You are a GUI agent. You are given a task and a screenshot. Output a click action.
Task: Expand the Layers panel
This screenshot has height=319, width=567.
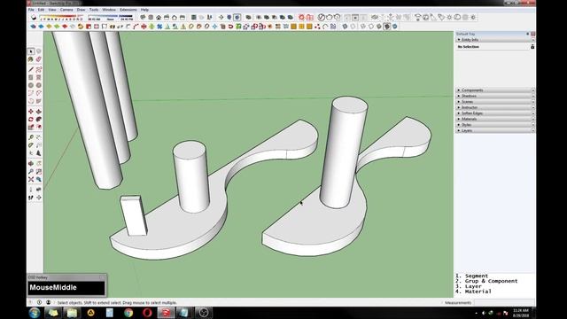click(x=494, y=130)
